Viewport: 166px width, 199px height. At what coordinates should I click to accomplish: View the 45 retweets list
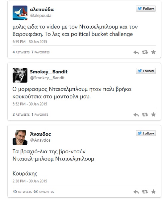[x=22, y=192]
